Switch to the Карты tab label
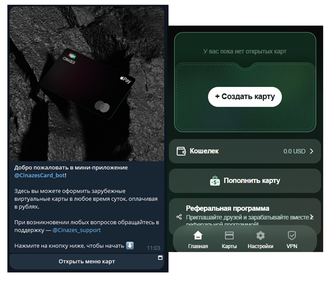 (229, 246)
